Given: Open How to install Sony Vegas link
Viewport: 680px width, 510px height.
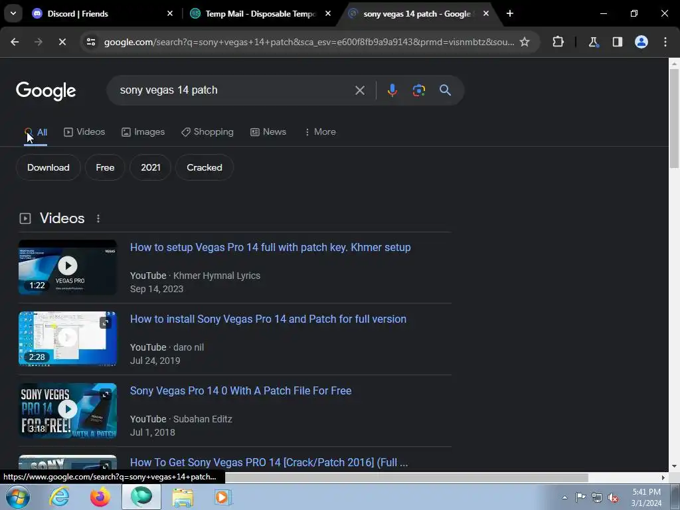Looking at the screenshot, I should pyautogui.click(x=268, y=319).
